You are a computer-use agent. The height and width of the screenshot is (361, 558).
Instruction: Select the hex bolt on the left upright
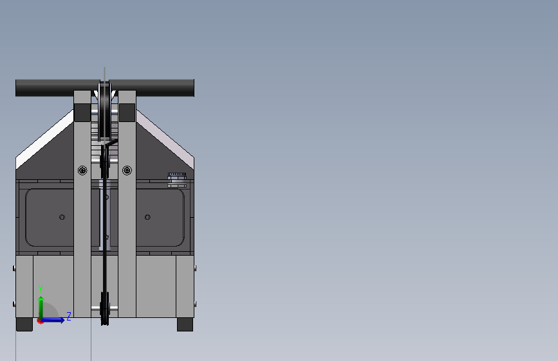pos(82,171)
